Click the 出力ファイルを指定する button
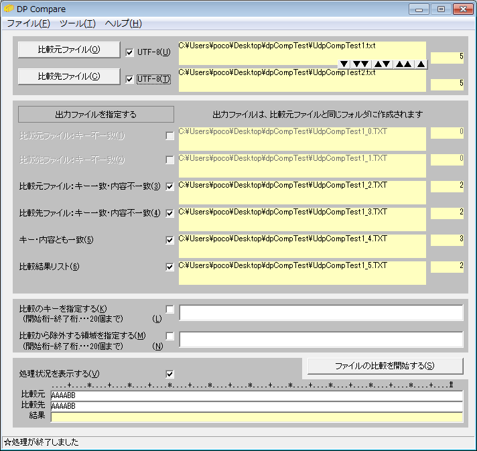477x451 pixels. 96,115
